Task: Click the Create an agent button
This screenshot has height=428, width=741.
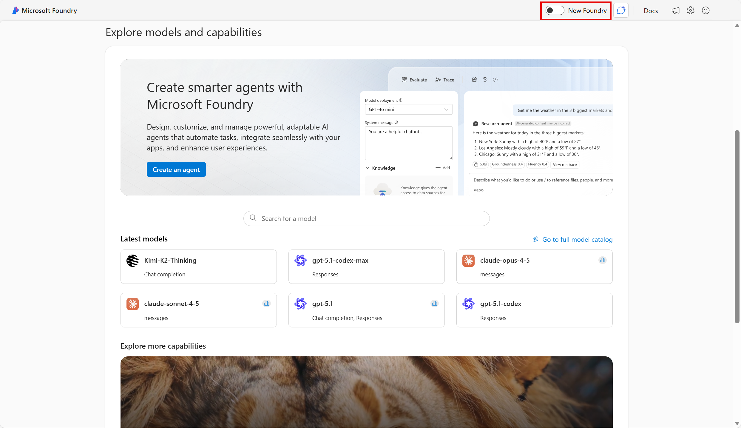Action: 176,169
